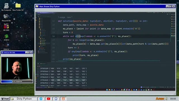This screenshot has height=101, width=179.
Task: Select the highlighted file in the project tree
Action: coord(44,43)
